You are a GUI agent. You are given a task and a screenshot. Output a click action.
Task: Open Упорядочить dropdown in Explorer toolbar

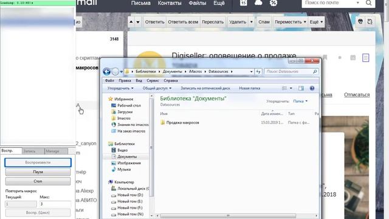120,88
